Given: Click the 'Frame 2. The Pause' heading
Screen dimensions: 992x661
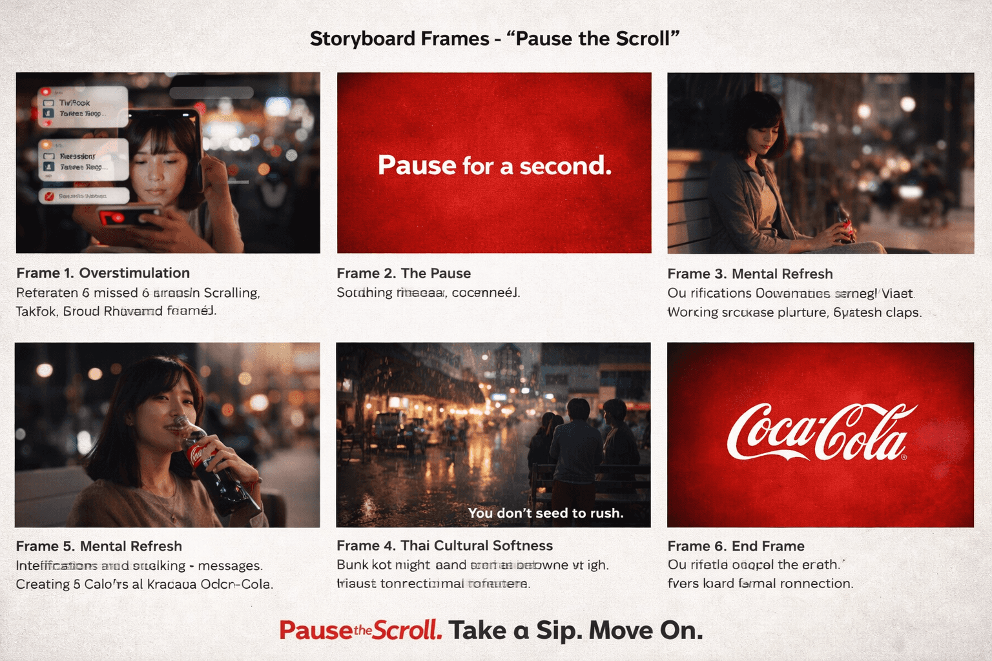Looking at the screenshot, I should click(x=404, y=273).
